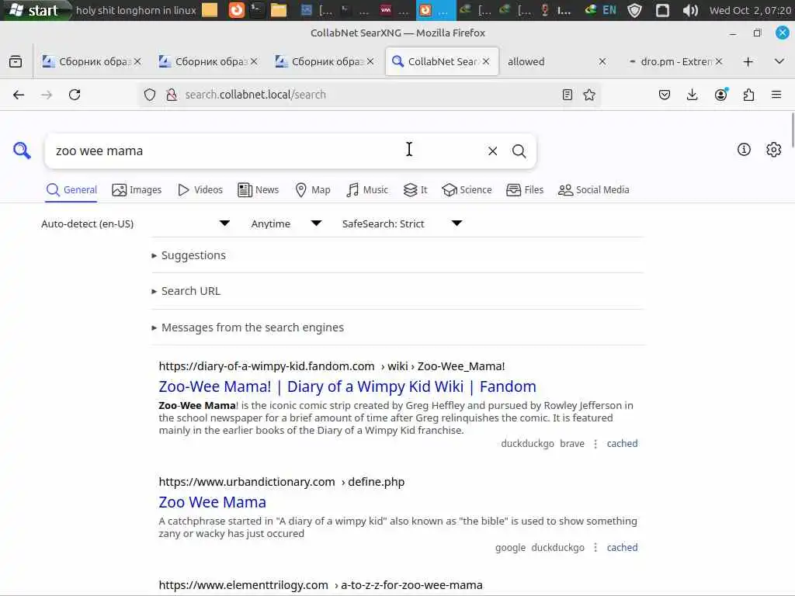
Task: Switch to the News category
Action: point(258,190)
